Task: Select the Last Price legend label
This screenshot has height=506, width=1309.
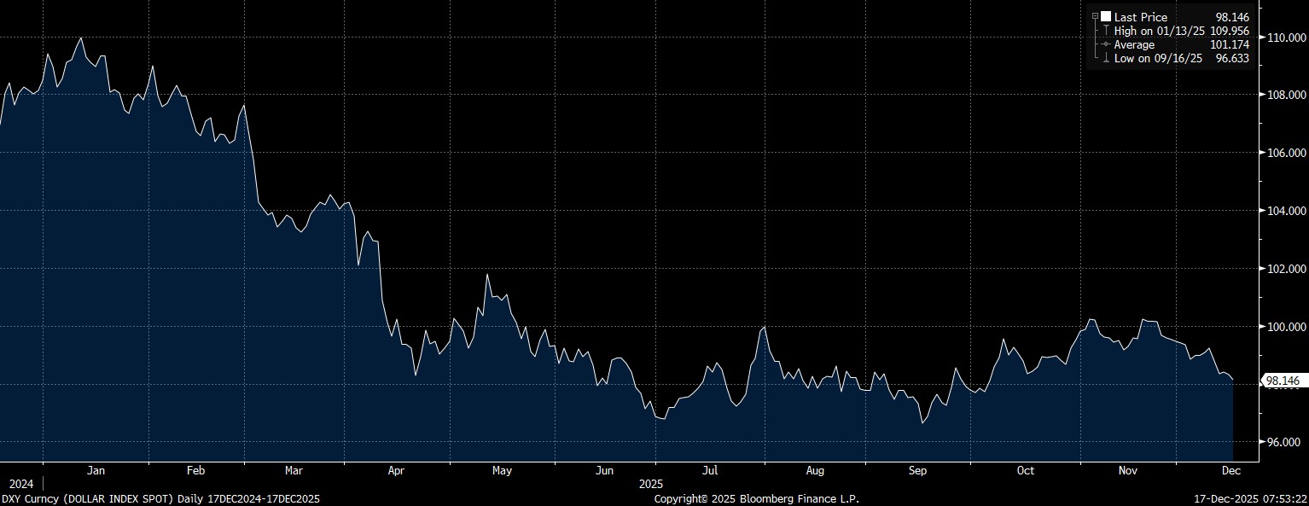Action: pyautogui.click(x=1140, y=17)
